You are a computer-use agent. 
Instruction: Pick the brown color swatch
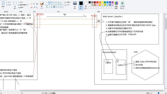coord(95,5)
